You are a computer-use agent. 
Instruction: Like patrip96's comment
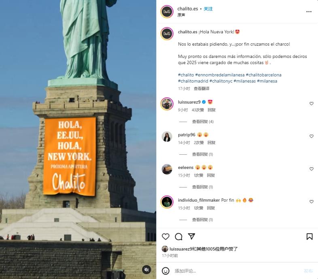(x=312, y=136)
